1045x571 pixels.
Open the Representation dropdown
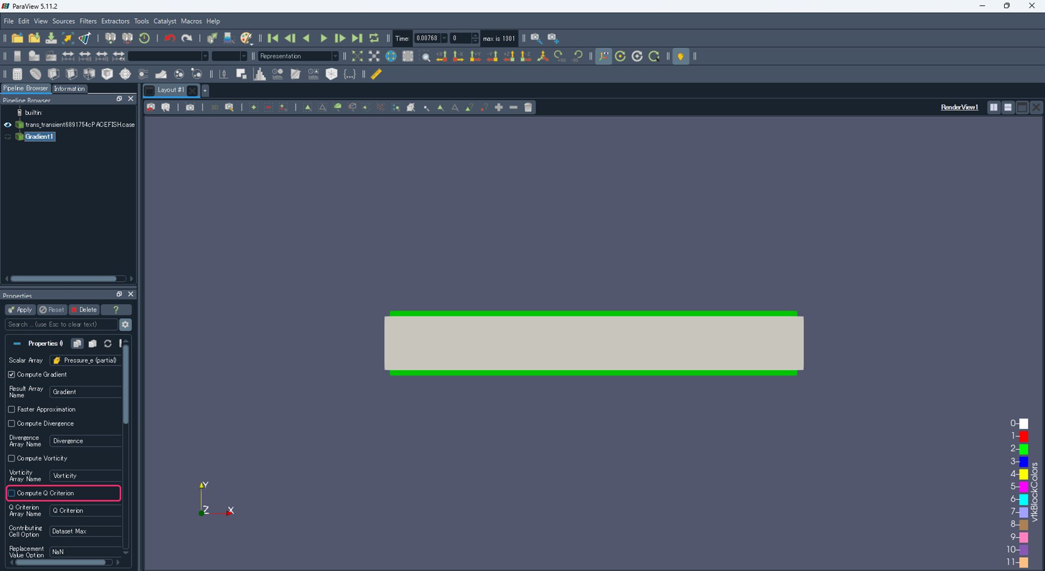tap(298, 56)
